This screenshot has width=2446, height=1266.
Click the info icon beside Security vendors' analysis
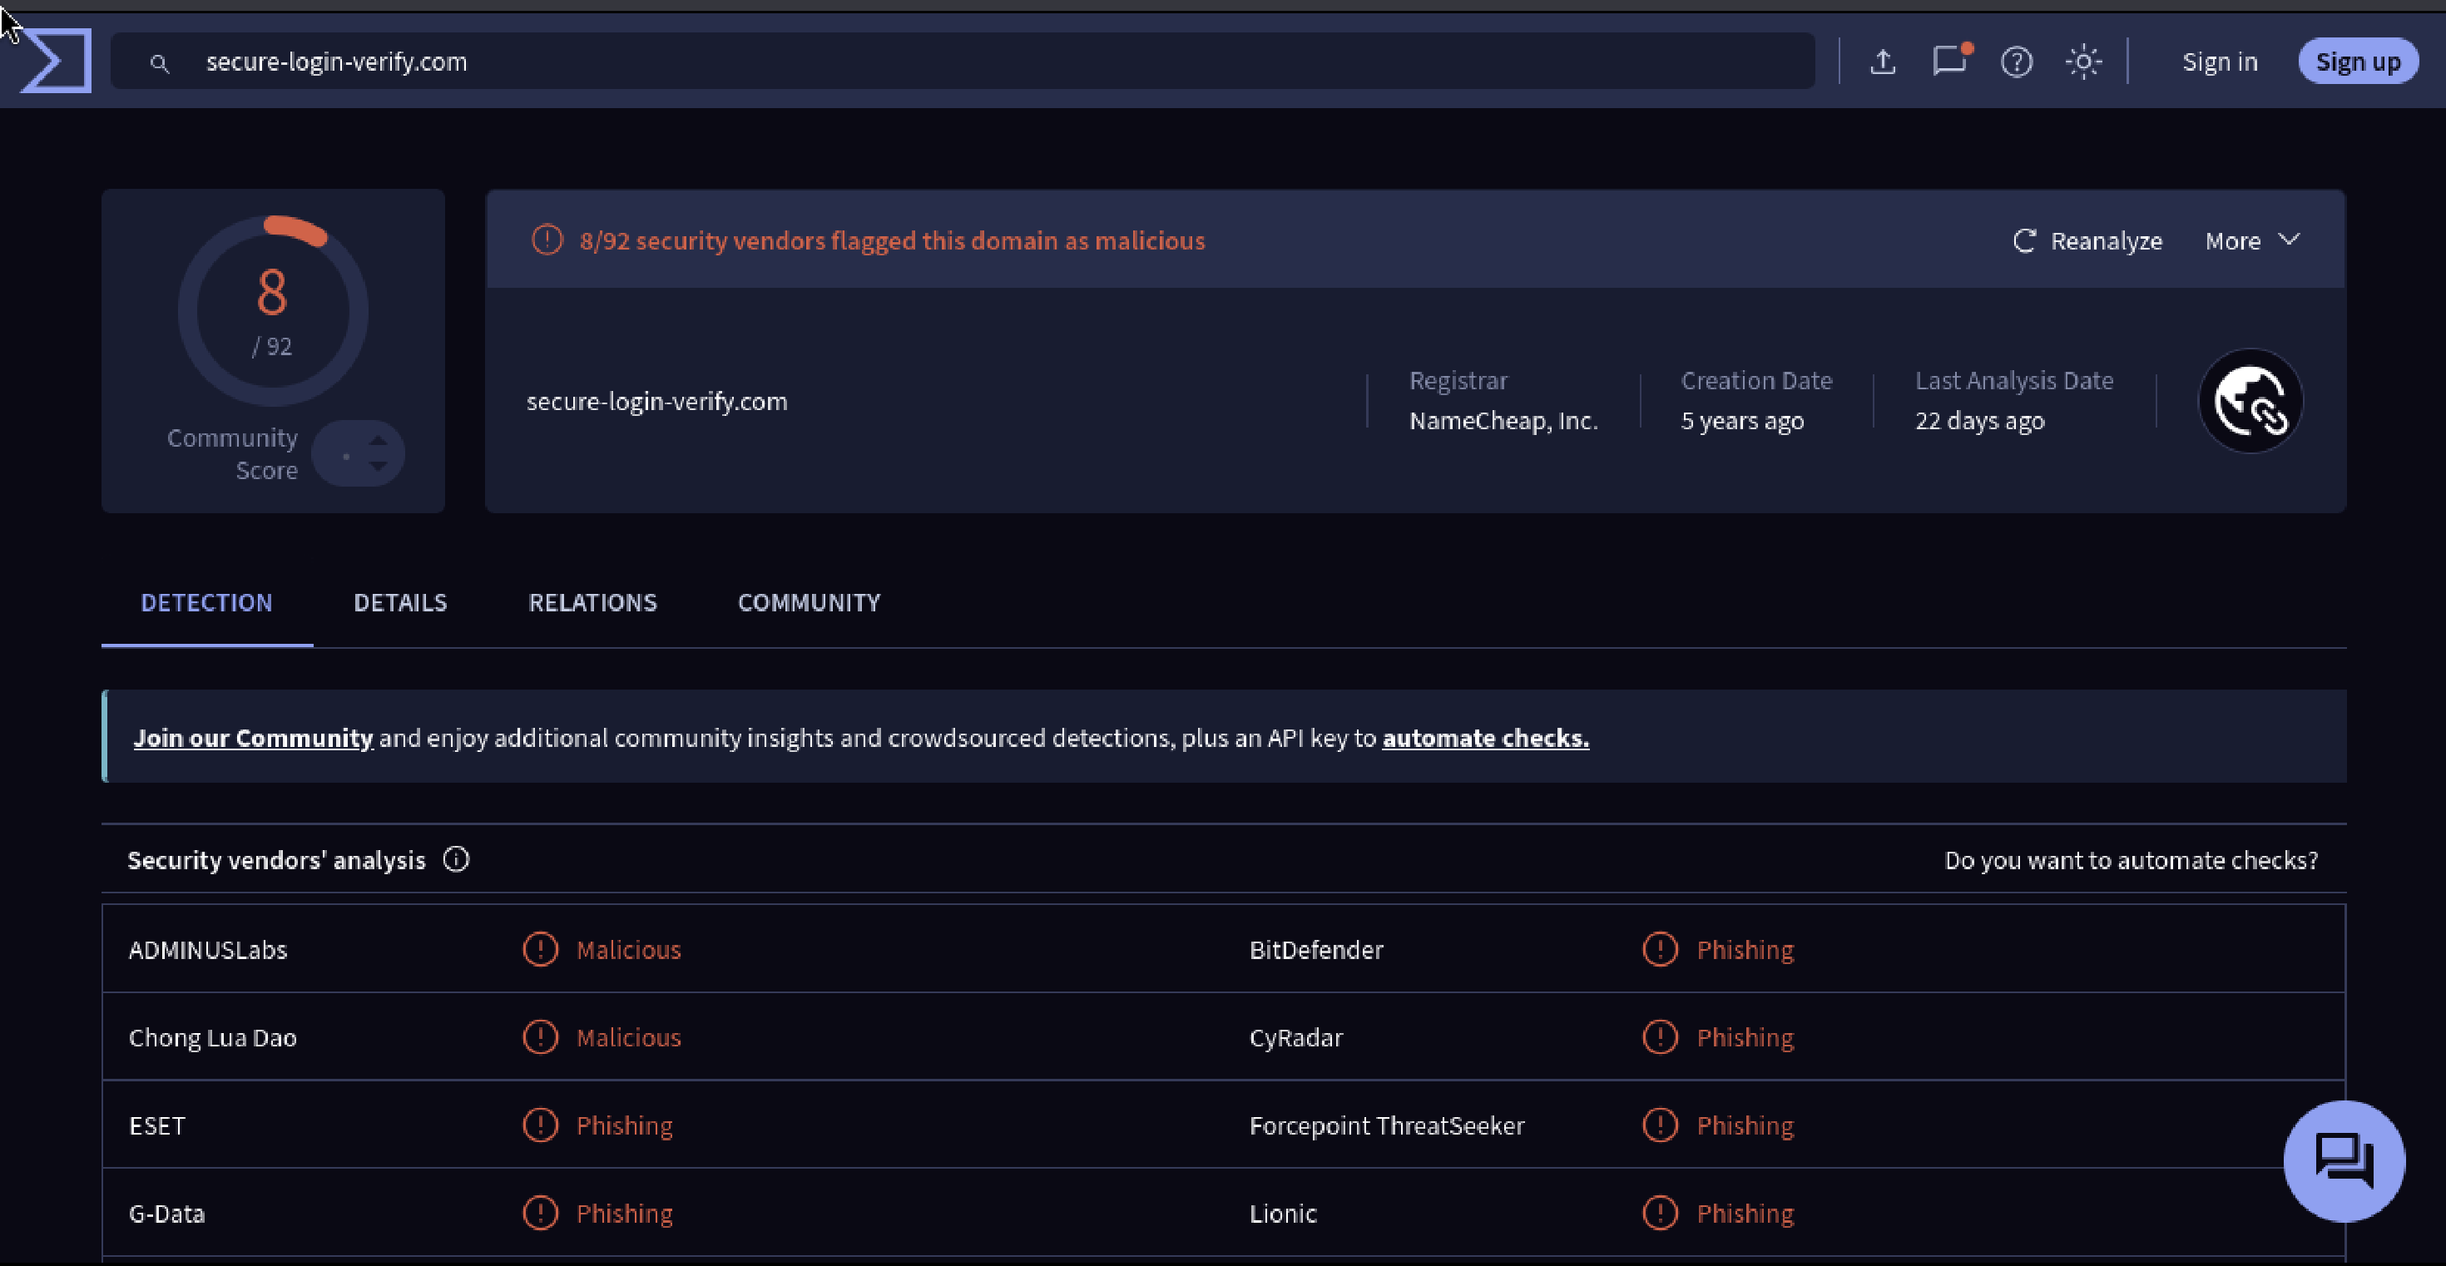(x=456, y=860)
